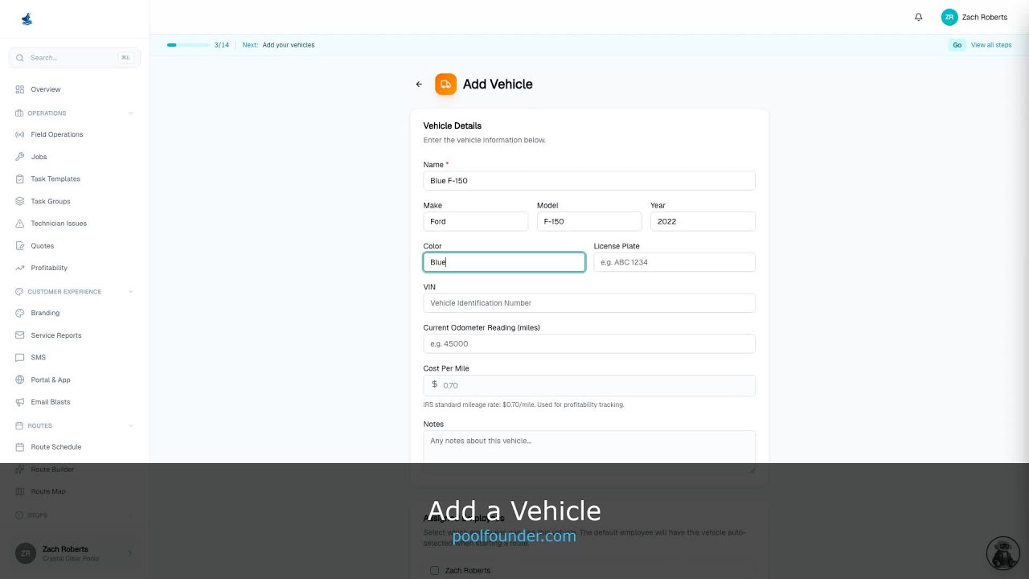Click the Cost Per Mile field
The width and height of the screenshot is (1029, 579).
click(x=589, y=385)
